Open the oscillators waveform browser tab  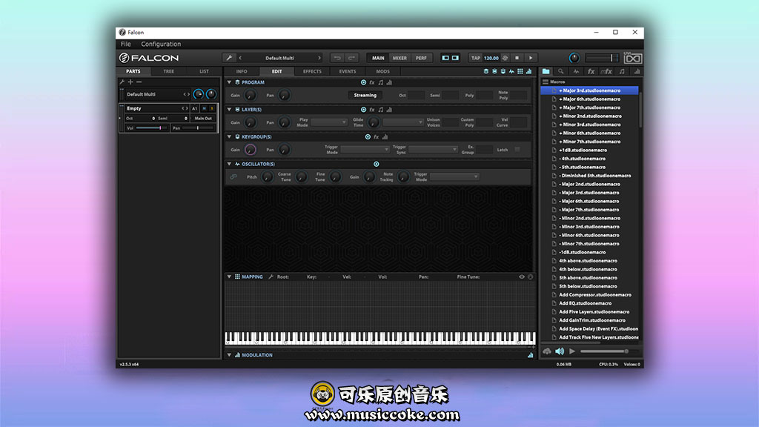pyautogui.click(x=576, y=72)
